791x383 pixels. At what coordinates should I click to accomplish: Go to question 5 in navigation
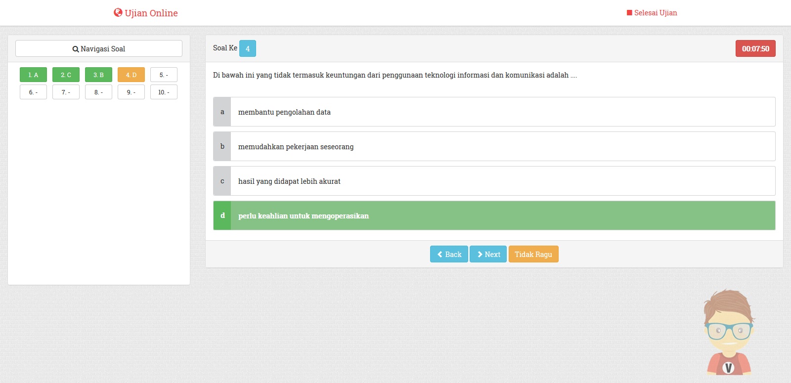[x=164, y=75]
